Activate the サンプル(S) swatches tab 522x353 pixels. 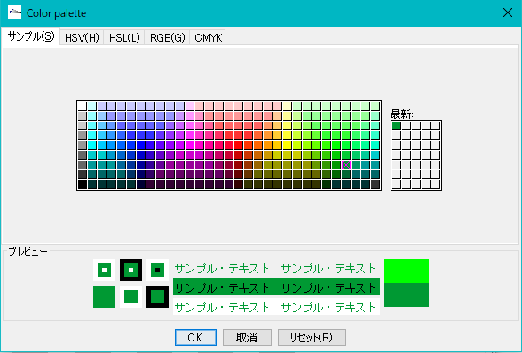click(31, 36)
